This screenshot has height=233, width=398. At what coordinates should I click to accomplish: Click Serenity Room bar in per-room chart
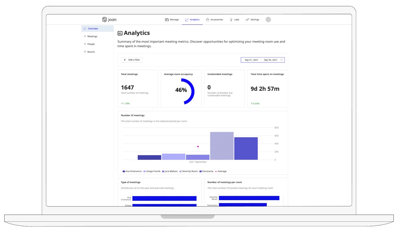(249, 198)
